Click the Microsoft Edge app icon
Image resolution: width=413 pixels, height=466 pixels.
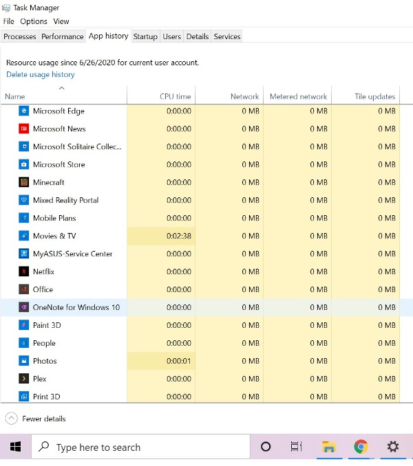(24, 111)
